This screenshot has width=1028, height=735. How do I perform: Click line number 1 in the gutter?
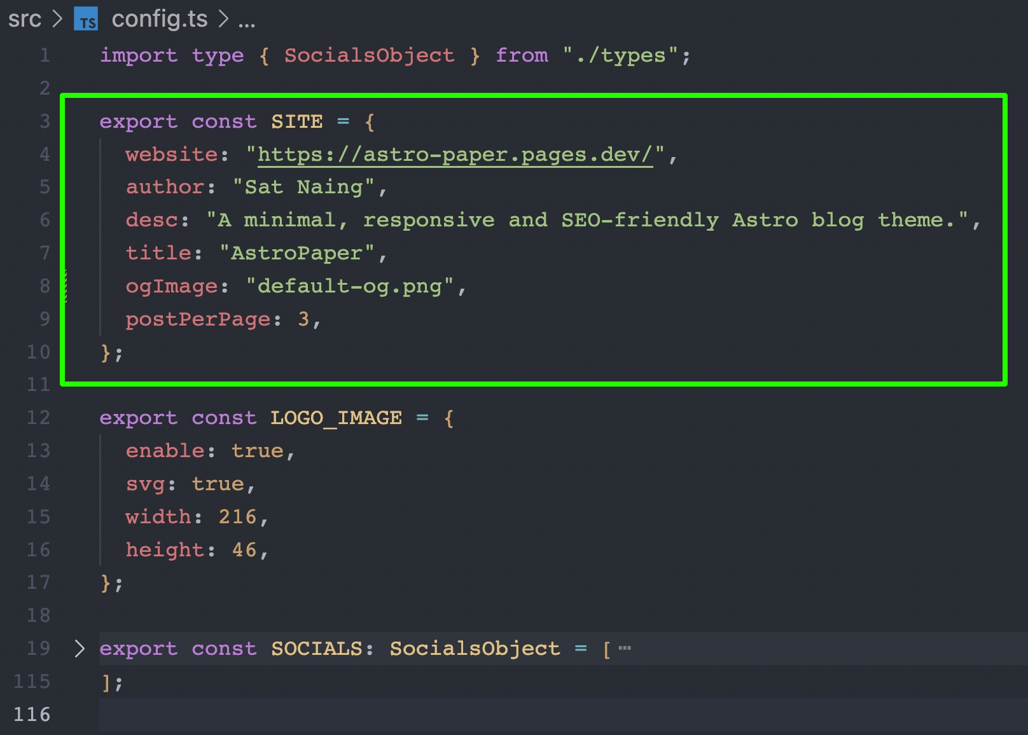45,55
